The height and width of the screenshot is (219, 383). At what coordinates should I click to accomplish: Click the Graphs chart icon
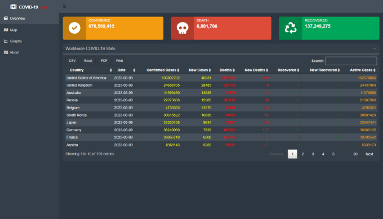pyautogui.click(x=6, y=41)
